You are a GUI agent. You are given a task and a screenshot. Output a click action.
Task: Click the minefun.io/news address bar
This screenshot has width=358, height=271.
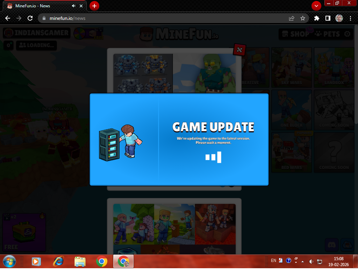(x=164, y=18)
